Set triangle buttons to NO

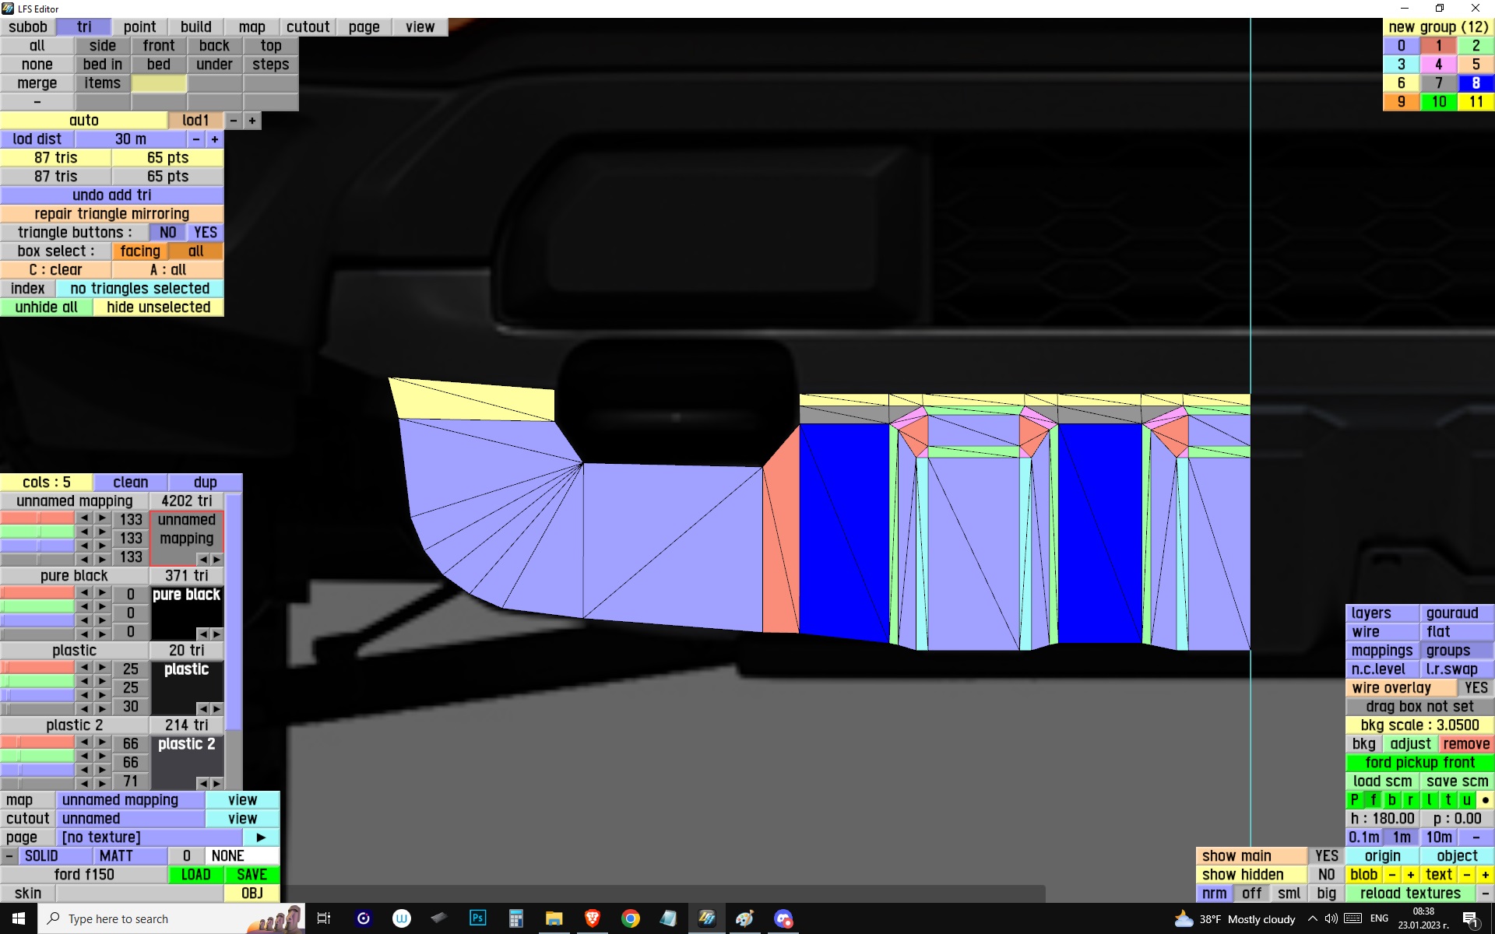click(167, 233)
